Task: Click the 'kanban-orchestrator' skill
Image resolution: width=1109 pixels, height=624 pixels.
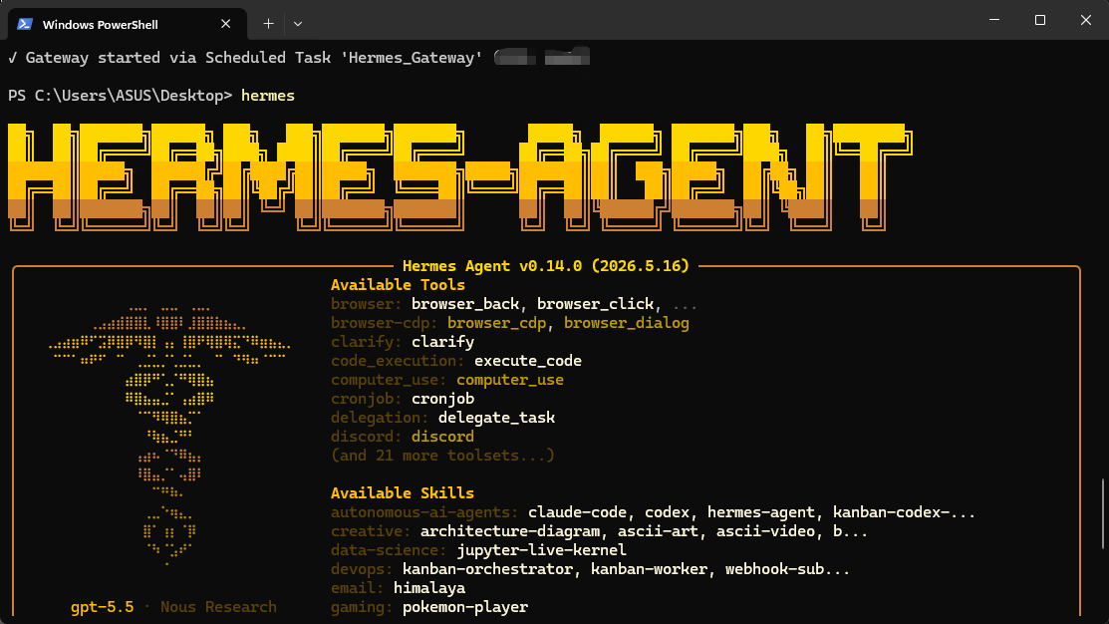Action: [x=487, y=569]
